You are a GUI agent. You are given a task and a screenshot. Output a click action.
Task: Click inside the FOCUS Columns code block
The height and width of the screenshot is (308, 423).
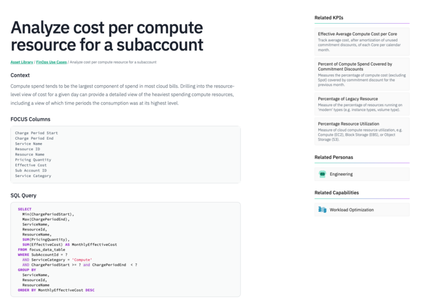pyautogui.click(x=126, y=155)
